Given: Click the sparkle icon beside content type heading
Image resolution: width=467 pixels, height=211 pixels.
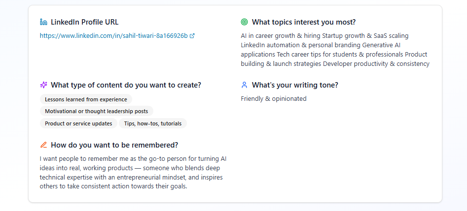Looking at the screenshot, I should 43,85.
